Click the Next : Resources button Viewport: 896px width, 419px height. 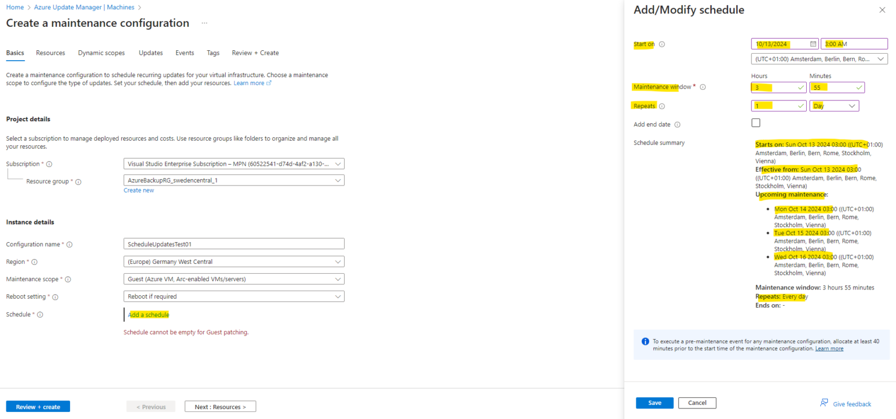(x=220, y=407)
